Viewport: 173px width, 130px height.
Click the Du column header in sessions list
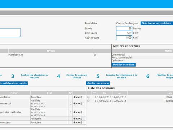pos(105,93)
